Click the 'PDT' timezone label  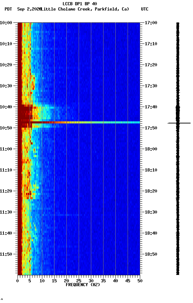coord(8,9)
